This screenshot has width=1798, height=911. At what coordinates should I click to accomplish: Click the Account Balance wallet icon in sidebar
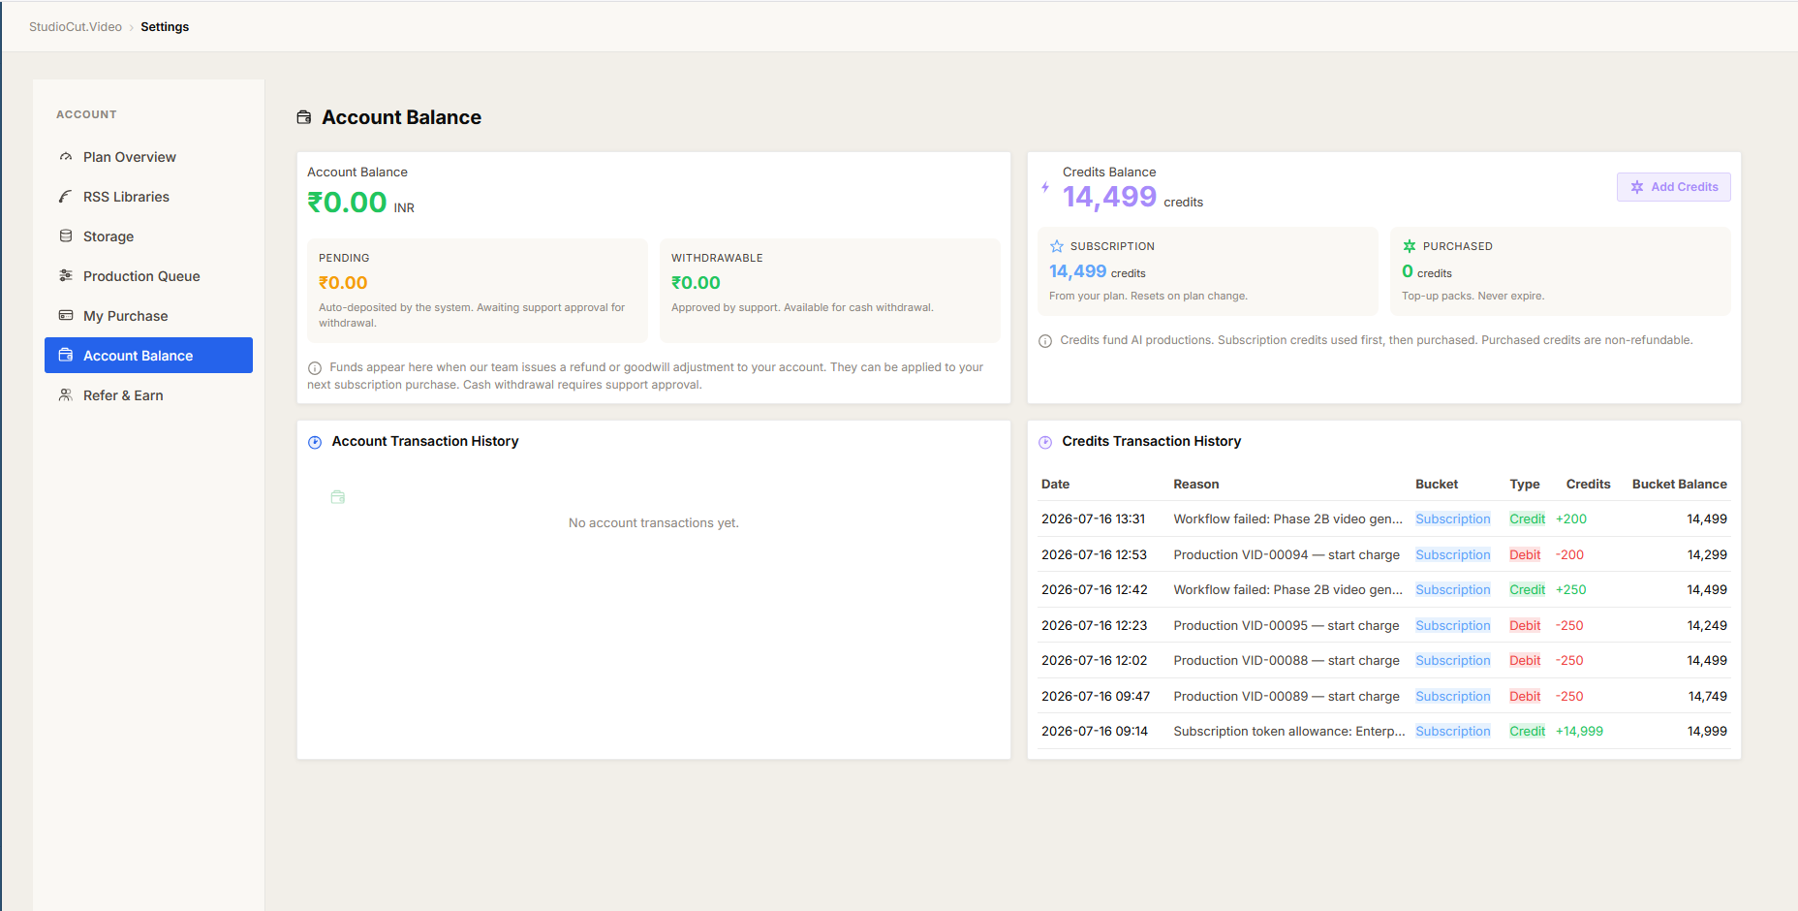click(66, 356)
